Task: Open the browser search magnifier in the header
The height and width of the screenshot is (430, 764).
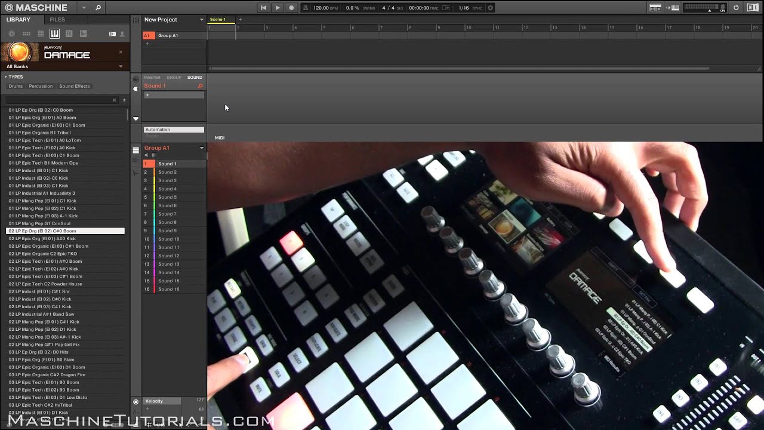Action: click(98, 8)
